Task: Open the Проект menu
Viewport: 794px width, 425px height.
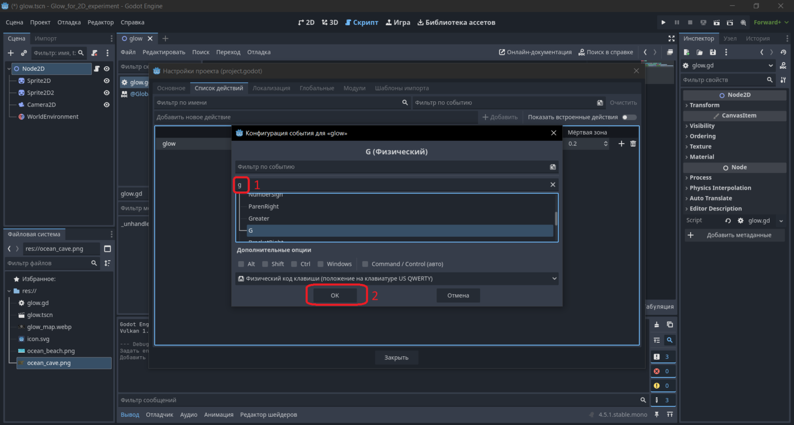Action: coord(40,22)
